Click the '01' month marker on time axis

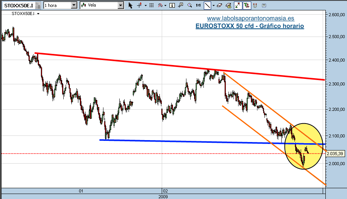click(x=81, y=191)
